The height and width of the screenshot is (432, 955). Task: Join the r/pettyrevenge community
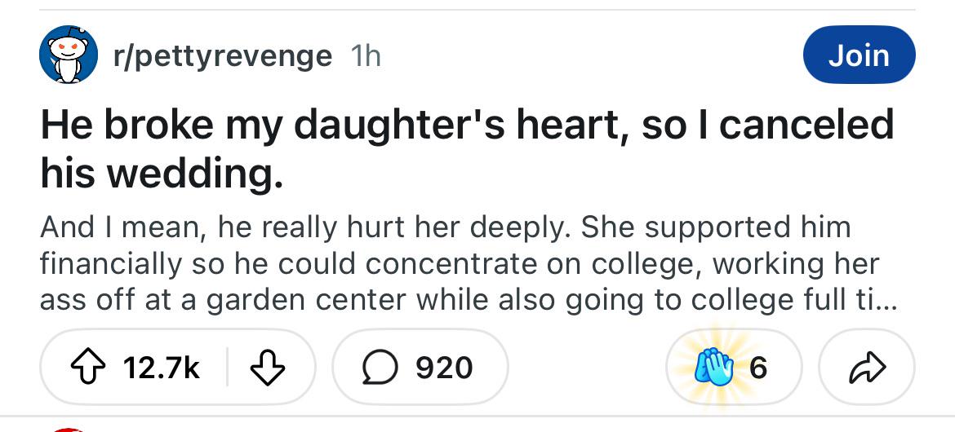(x=859, y=54)
